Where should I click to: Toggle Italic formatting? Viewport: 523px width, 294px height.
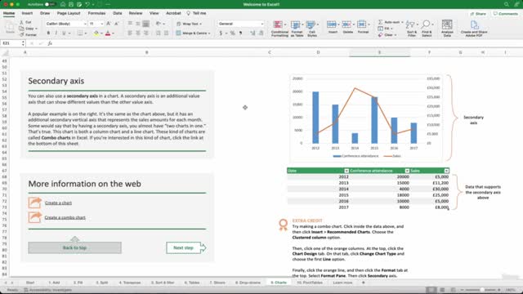point(56,33)
